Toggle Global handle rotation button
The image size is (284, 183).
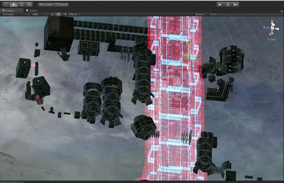coord(62,5)
